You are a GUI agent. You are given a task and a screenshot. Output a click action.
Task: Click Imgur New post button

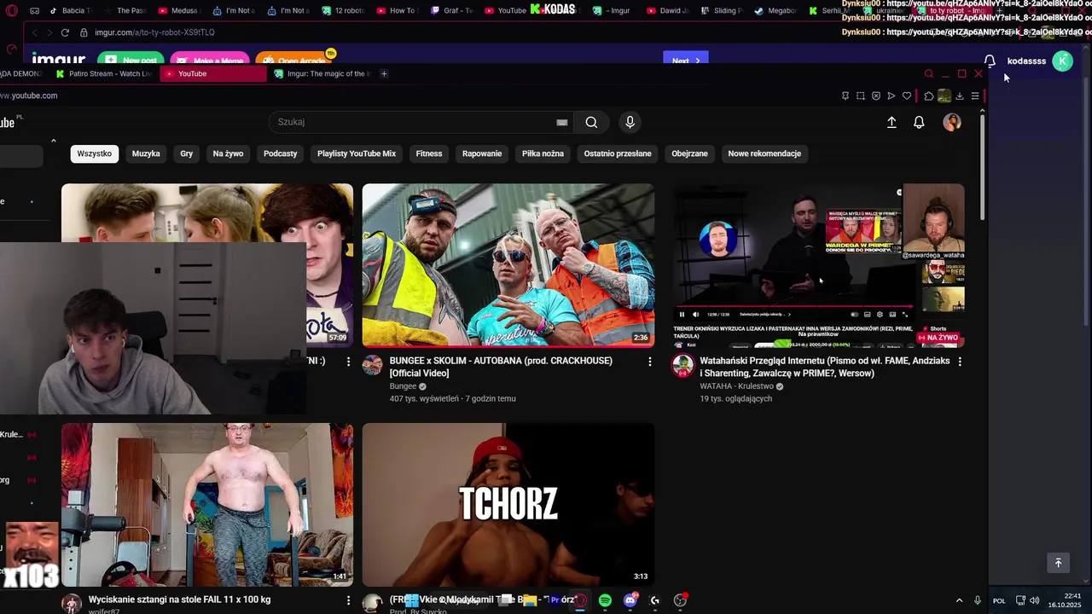pyautogui.click(x=131, y=61)
